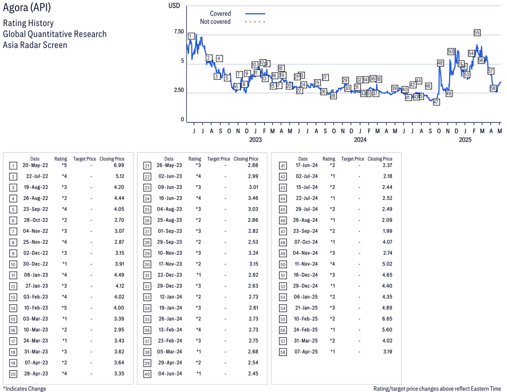Click the 2024 year label under the chart
507x392 pixels.
(x=360, y=140)
